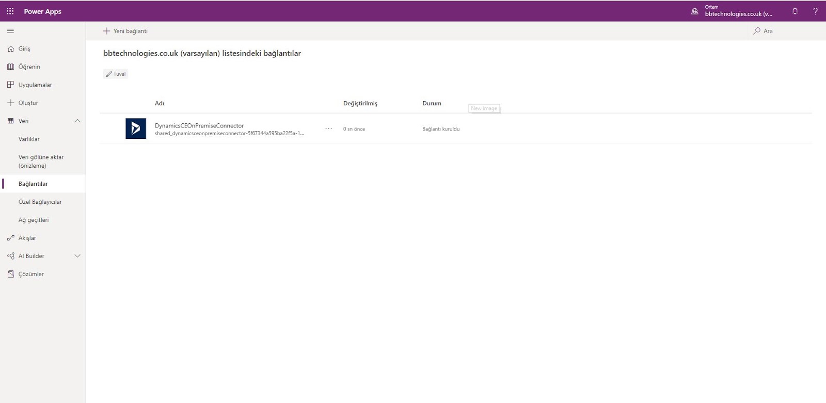The height and width of the screenshot is (403, 826).
Task: Click the Giriş home icon
Action: point(10,49)
